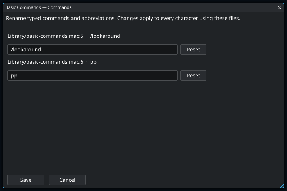Viewport: 287px width, 191px height.
Task: Click the /lookaround command input field
Action: tap(92, 50)
